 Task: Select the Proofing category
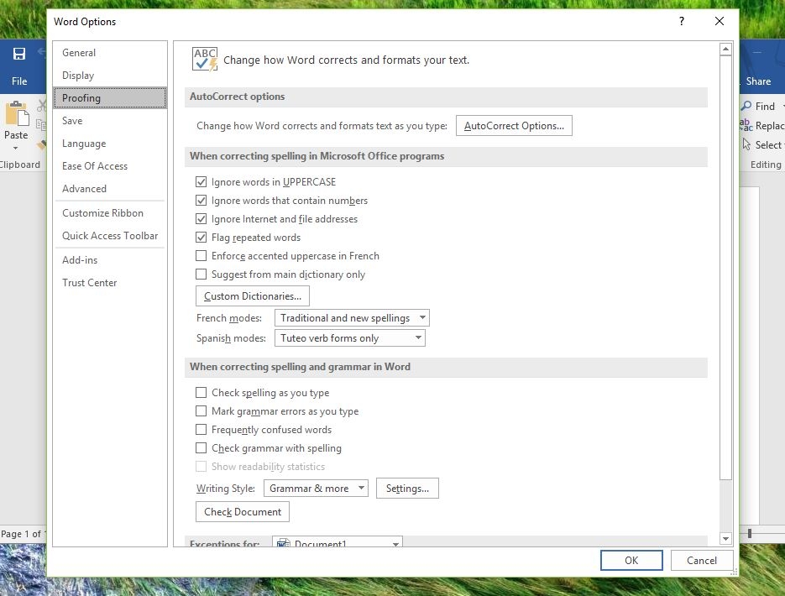110,97
